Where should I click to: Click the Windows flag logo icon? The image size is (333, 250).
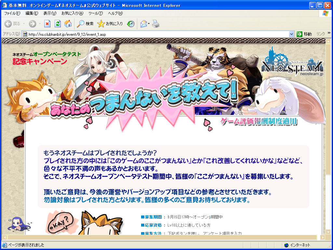click(x=325, y=13)
